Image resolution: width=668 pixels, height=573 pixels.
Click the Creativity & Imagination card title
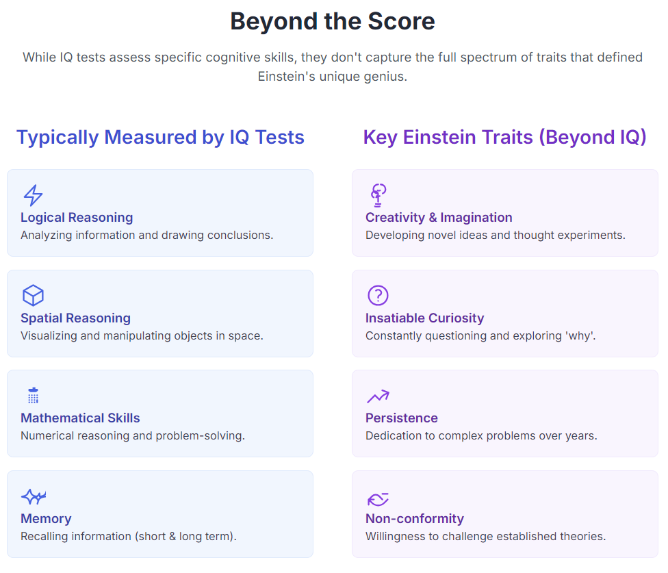[439, 218]
